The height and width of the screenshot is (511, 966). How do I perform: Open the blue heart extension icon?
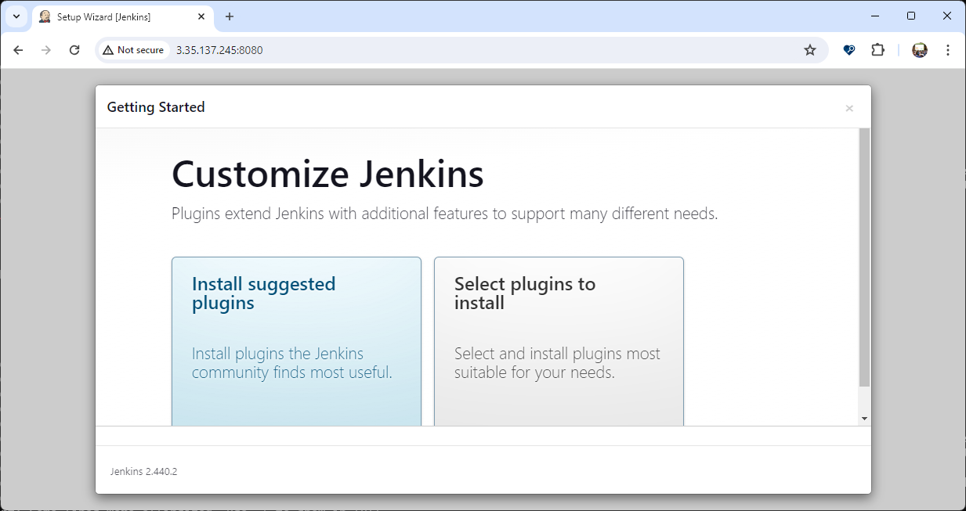(849, 50)
